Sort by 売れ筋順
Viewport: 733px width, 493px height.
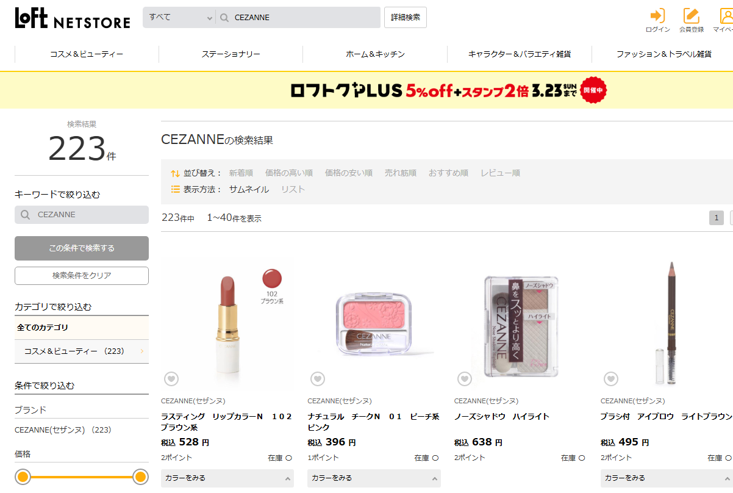tap(401, 173)
